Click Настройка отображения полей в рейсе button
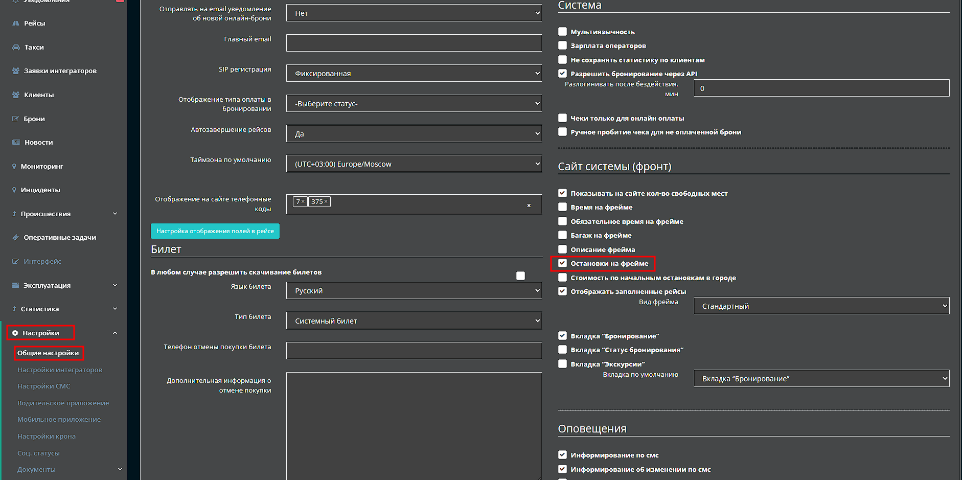The image size is (962, 480). tap(215, 231)
